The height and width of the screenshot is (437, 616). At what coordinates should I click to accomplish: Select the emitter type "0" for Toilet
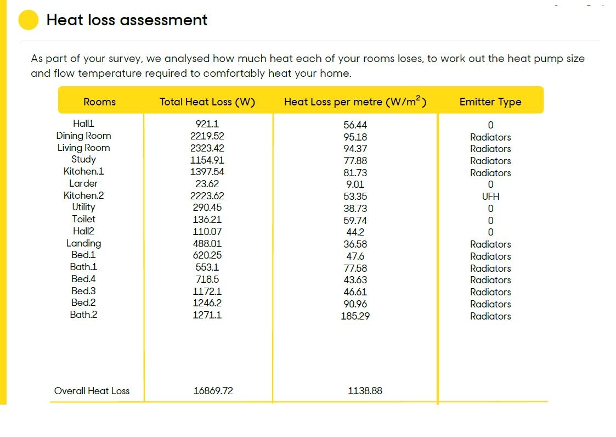click(x=491, y=221)
